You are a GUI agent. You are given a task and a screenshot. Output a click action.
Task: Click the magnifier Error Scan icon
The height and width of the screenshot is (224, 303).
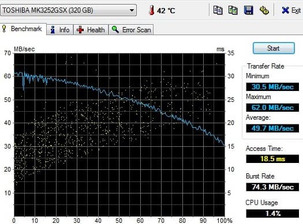pyautogui.click(x=115, y=30)
